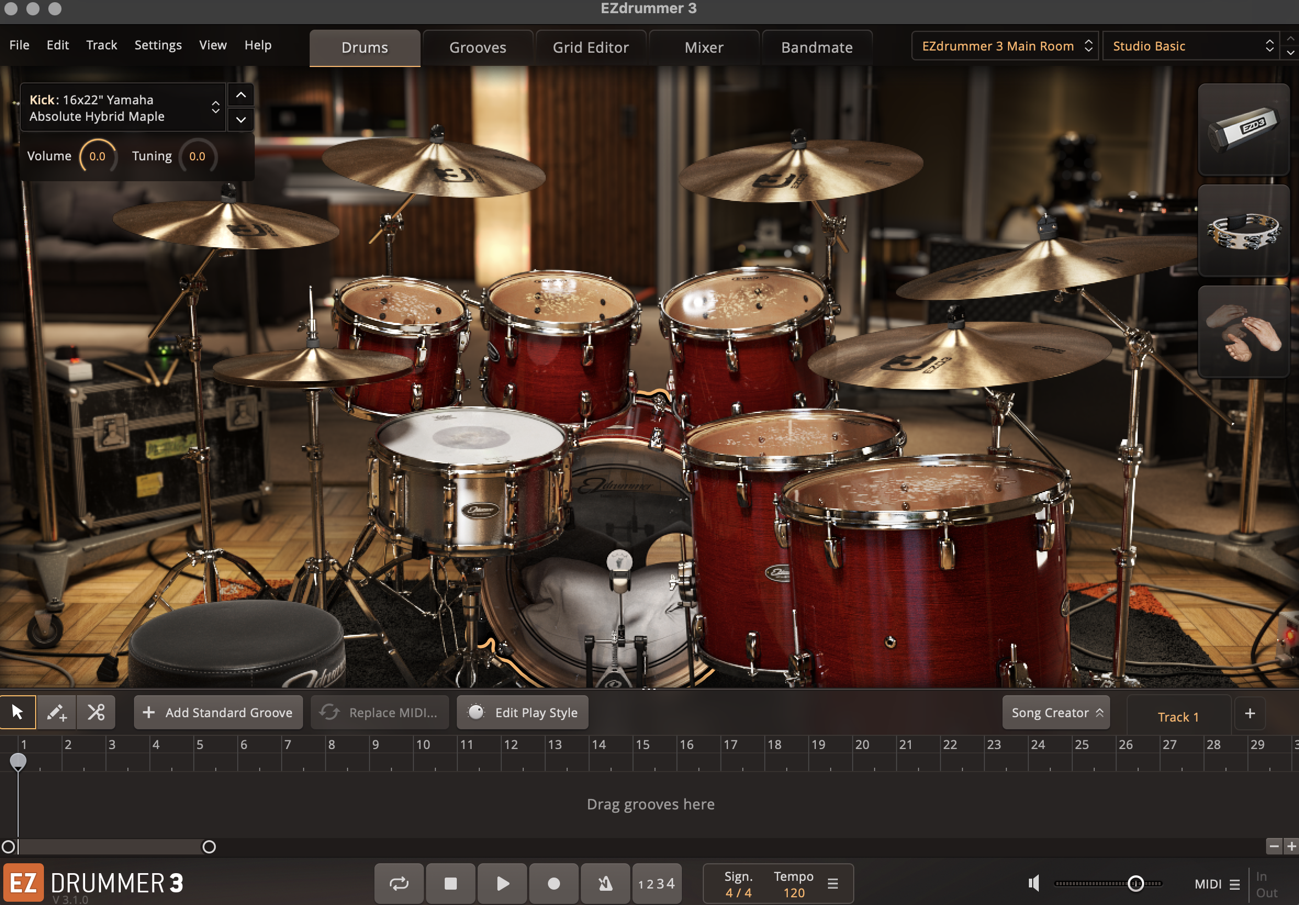
Task: Toggle loop playback
Action: [399, 884]
